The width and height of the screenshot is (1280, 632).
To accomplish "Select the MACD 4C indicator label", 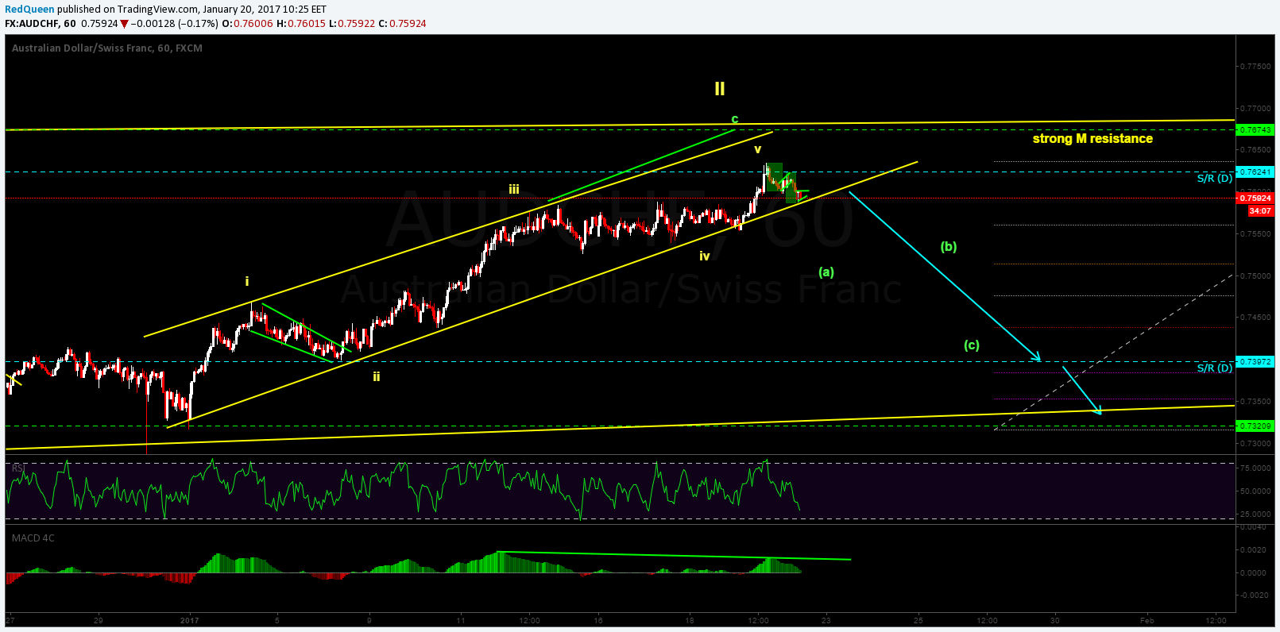I will pos(33,538).
